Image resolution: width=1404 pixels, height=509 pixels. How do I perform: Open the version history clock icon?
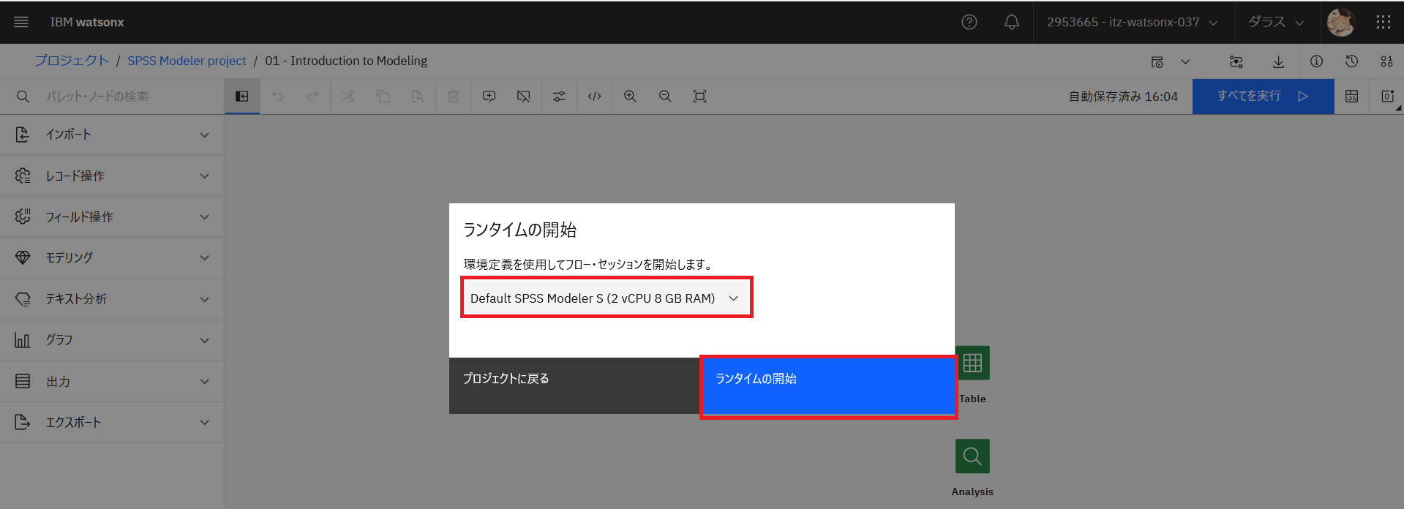(1351, 61)
